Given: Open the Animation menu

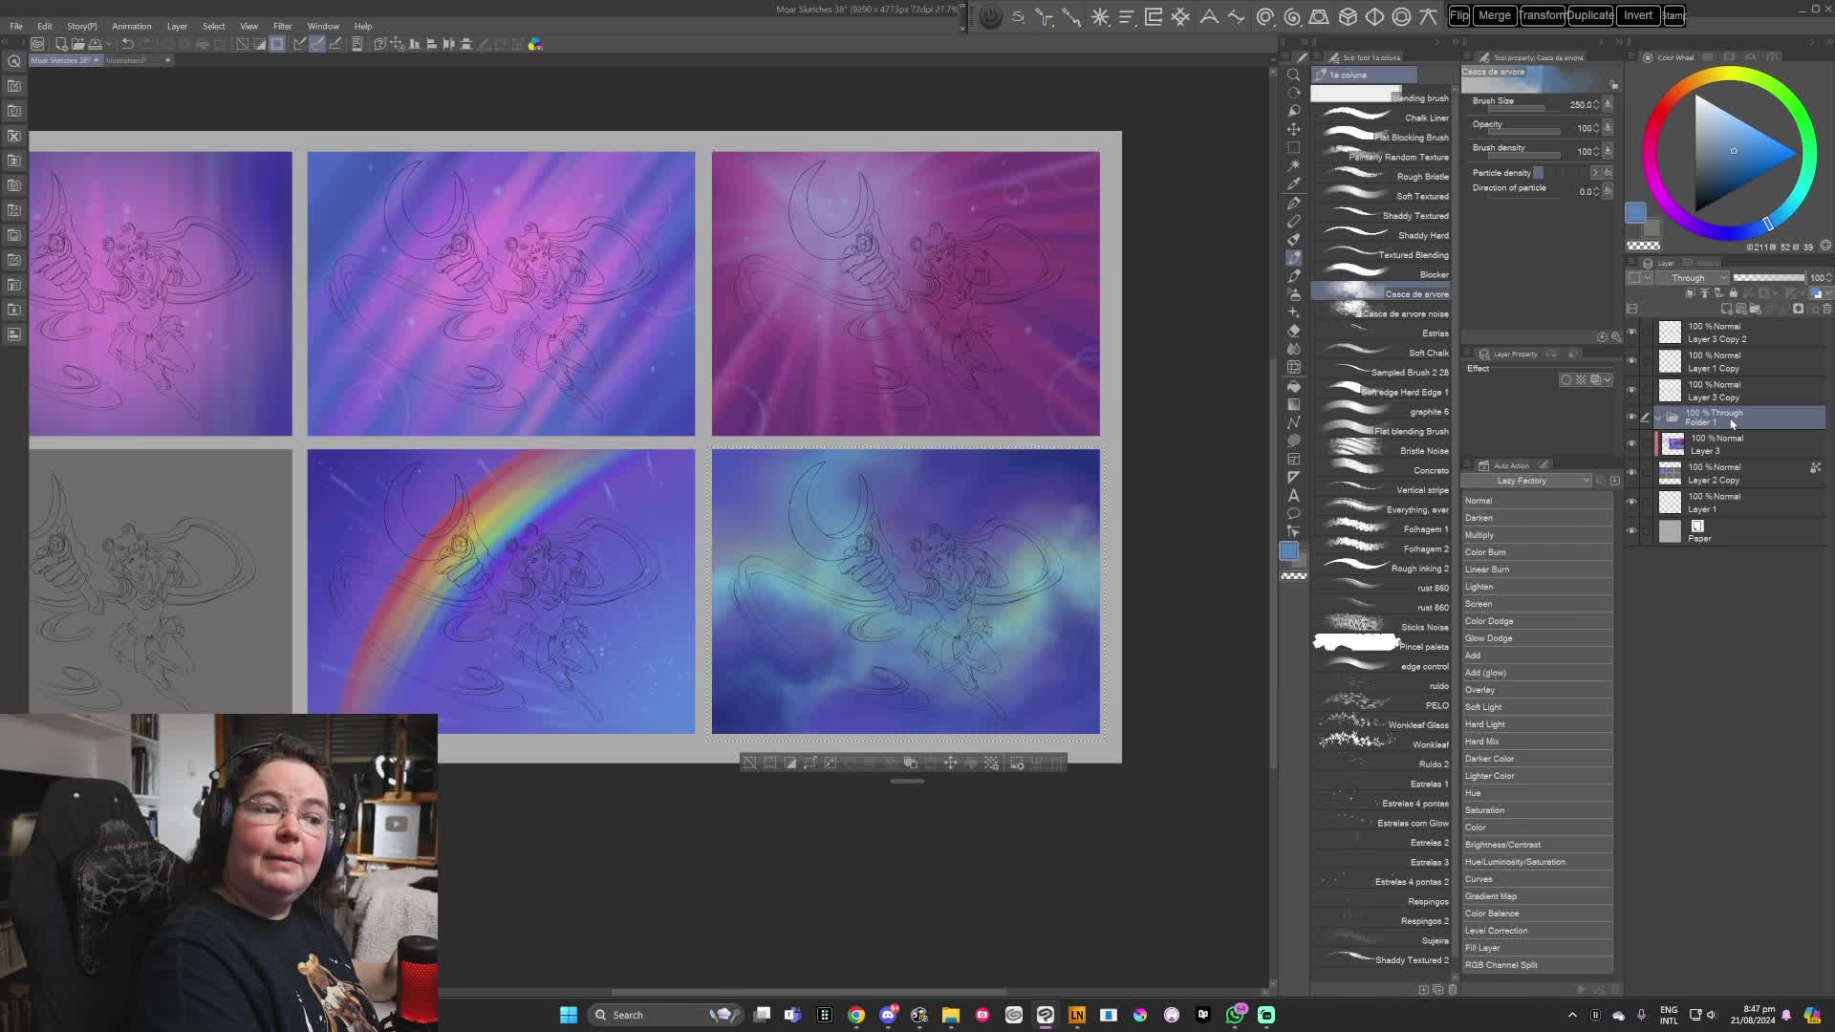Looking at the screenshot, I should 132,26.
